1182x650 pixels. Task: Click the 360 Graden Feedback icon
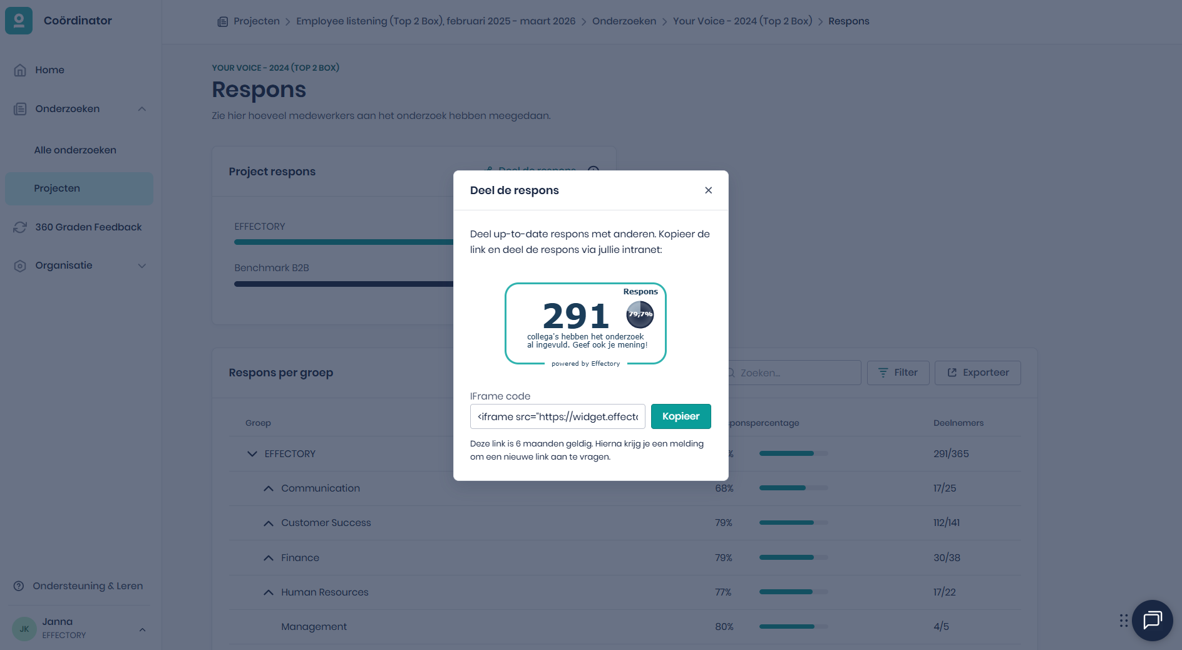pos(20,227)
